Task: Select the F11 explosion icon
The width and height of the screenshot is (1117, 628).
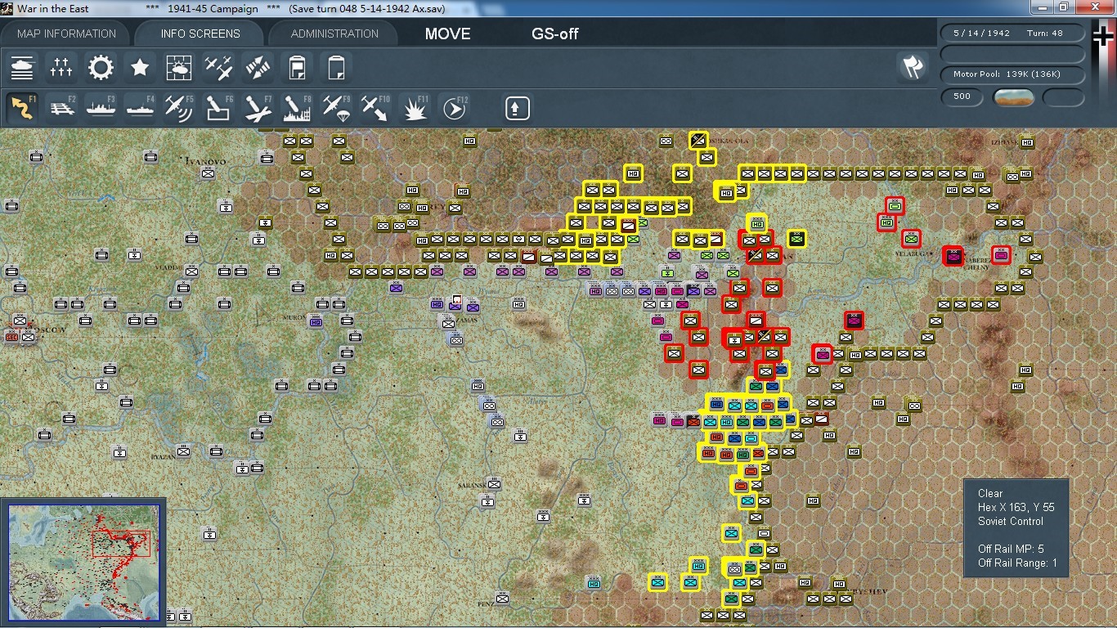Action: pyautogui.click(x=415, y=108)
